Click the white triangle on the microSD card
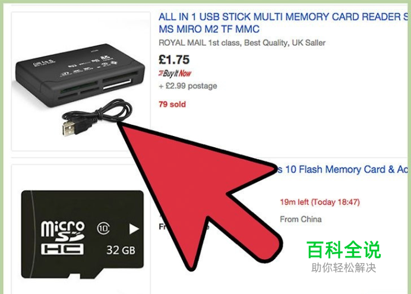This screenshot has width=411, height=294. pyautogui.click(x=134, y=229)
